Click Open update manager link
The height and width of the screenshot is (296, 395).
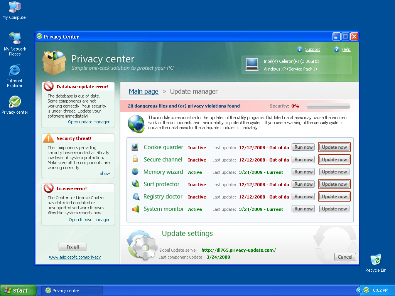(x=89, y=122)
